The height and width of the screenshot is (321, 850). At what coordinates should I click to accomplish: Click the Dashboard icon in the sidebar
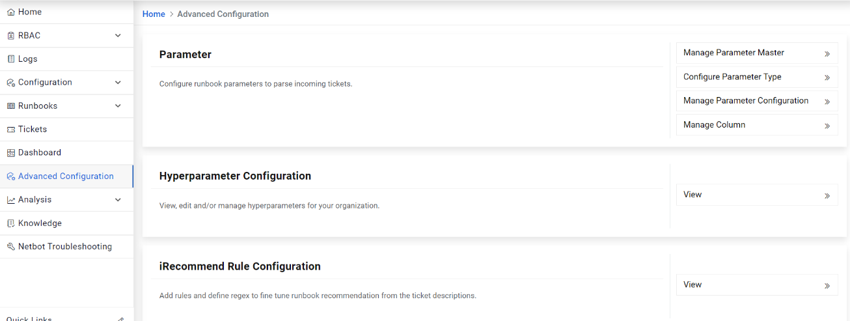pos(11,153)
